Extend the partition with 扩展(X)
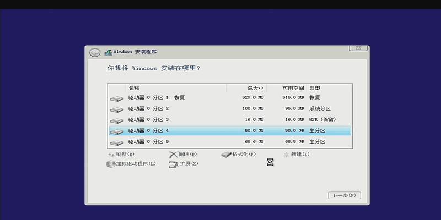The height and width of the screenshot is (220, 441). tap(189, 163)
